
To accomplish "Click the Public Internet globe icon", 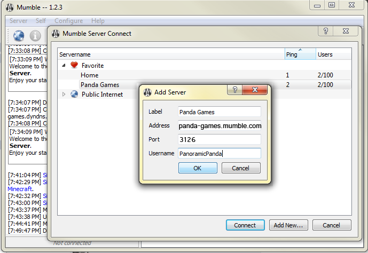I will (74, 94).
